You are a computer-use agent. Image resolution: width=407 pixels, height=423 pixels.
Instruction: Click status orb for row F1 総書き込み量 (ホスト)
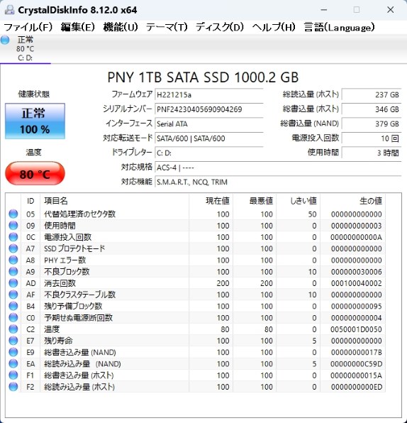tap(13, 375)
